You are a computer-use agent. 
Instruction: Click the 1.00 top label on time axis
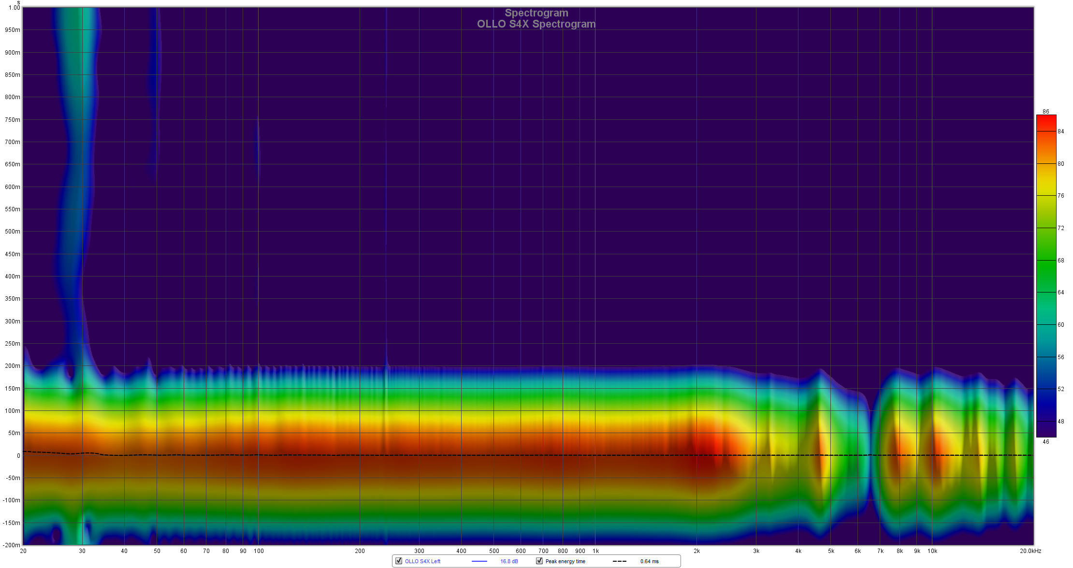14,8
